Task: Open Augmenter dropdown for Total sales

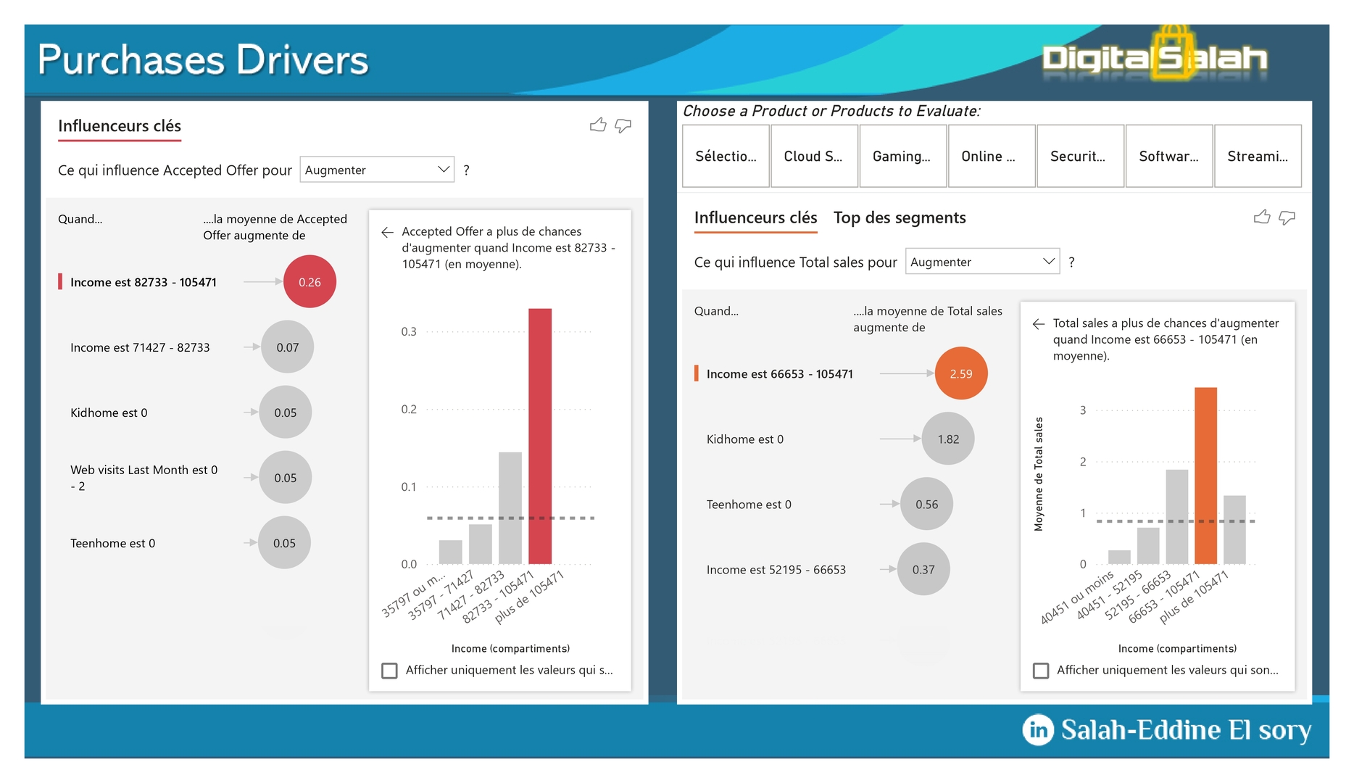Action: click(982, 262)
